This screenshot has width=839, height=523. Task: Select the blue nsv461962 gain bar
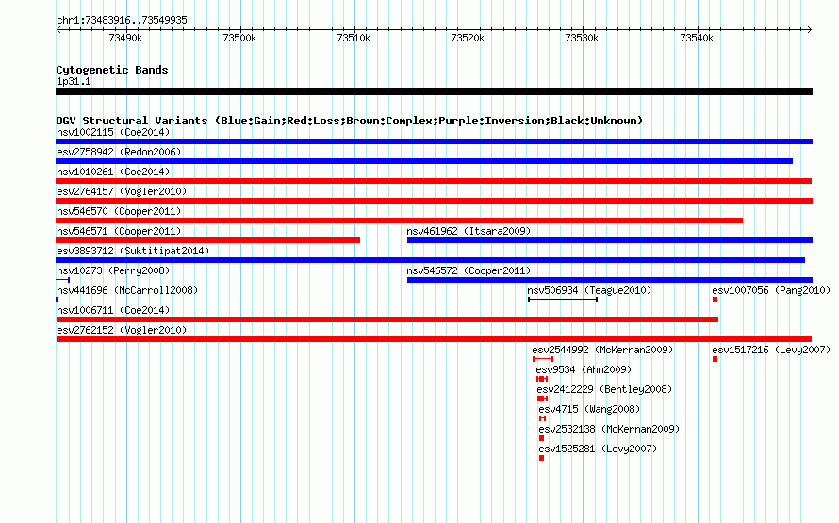pyautogui.click(x=610, y=240)
